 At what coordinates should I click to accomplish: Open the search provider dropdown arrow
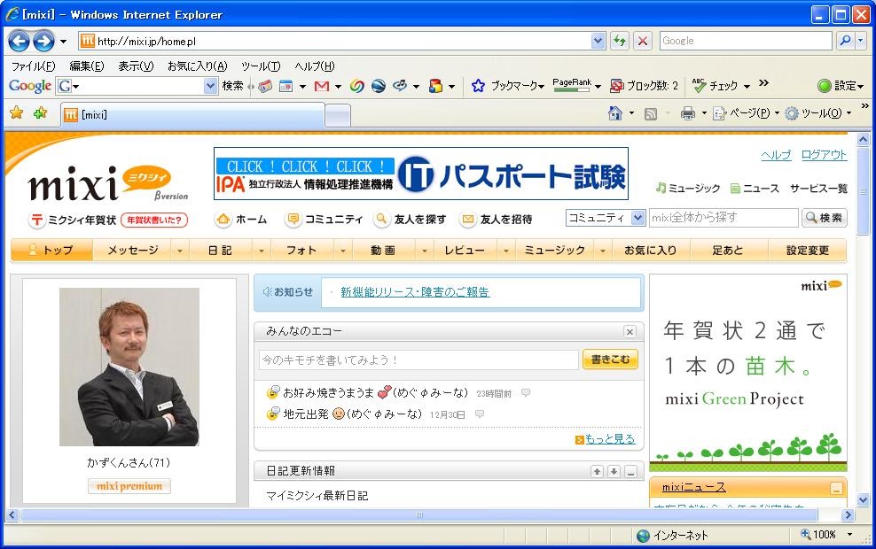coord(861,40)
